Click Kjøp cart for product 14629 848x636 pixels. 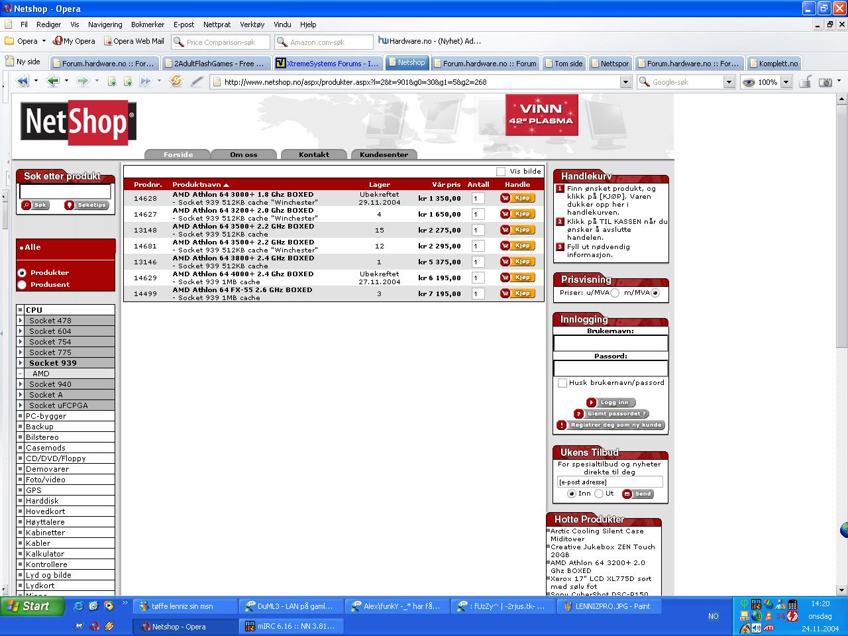click(517, 278)
